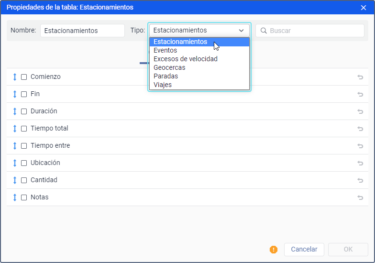The height and width of the screenshot is (263, 375).
Task: Choose the Paradas table type
Action: [x=165, y=76]
